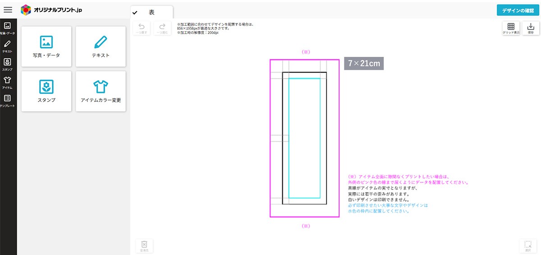Open the スタンプ card
The width and height of the screenshot is (541, 255).
(x=46, y=91)
